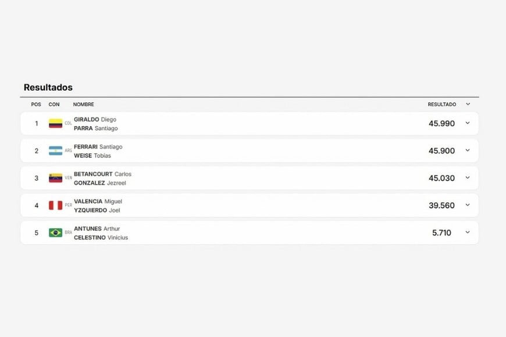The height and width of the screenshot is (337, 506).
Task: Expand the Peru result row chevron
Action: click(x=468, y=205)
